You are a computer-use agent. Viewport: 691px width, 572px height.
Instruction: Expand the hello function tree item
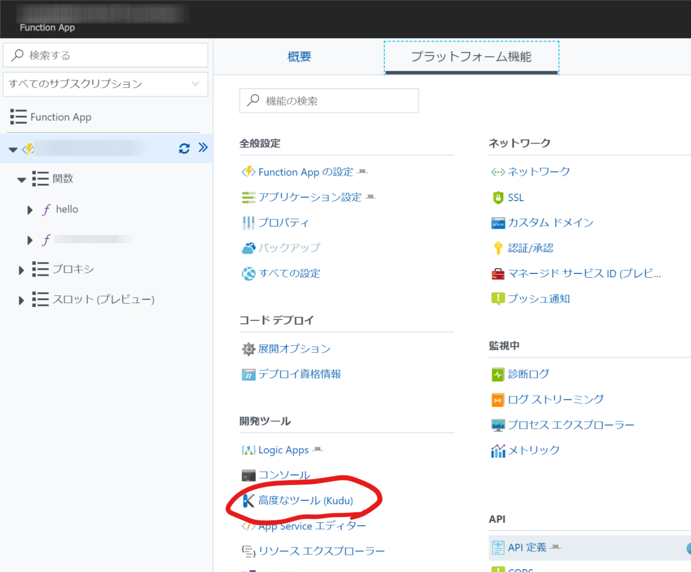tap(30, 210)
